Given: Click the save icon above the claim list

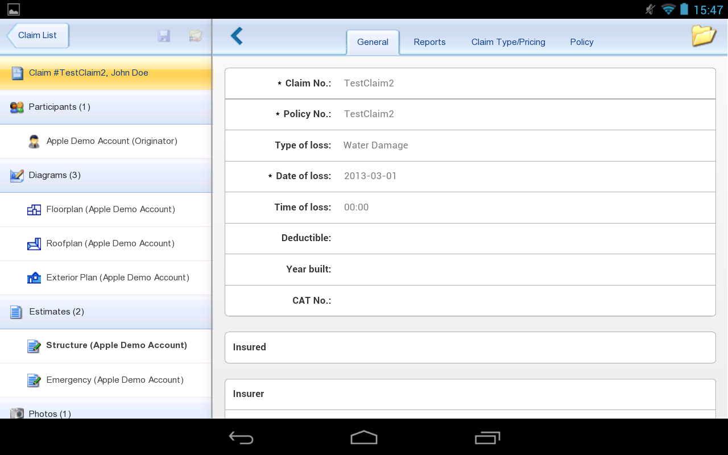Looking at the screenshot, I should (x=164, y=35).
